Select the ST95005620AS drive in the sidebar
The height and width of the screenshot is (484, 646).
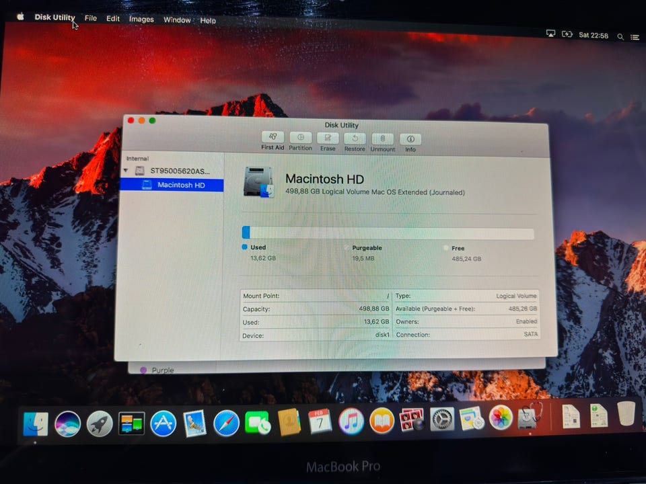[x=180, y=171]
